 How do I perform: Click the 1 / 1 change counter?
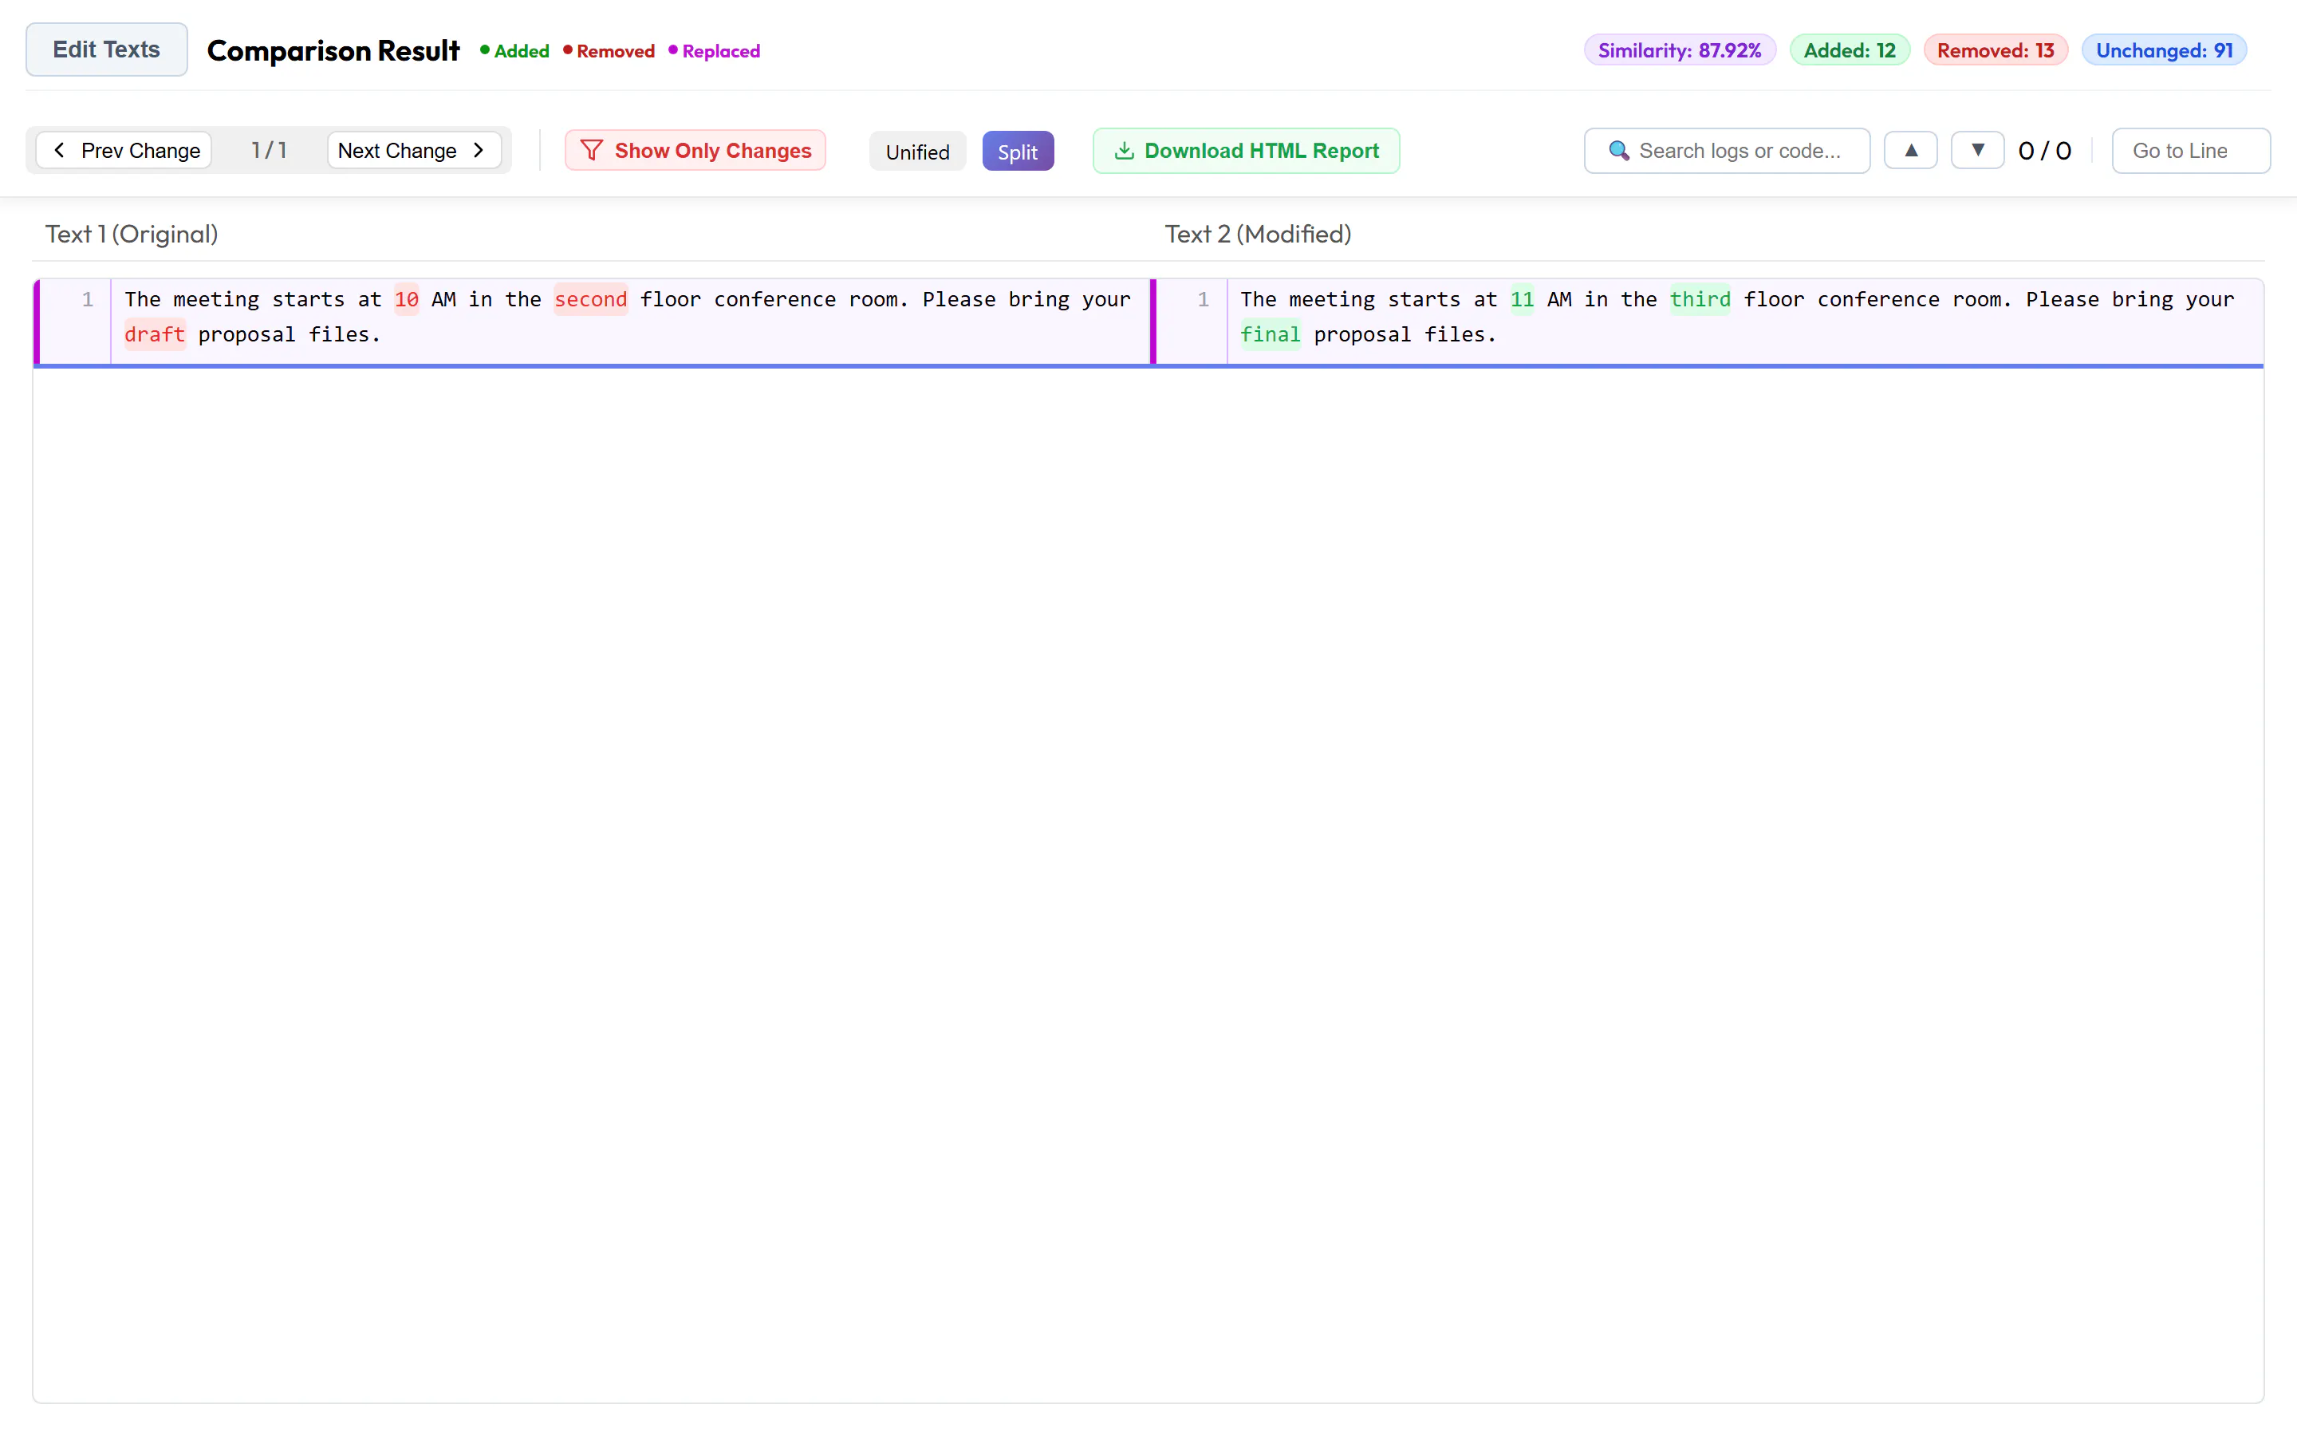tap(269, 150)
